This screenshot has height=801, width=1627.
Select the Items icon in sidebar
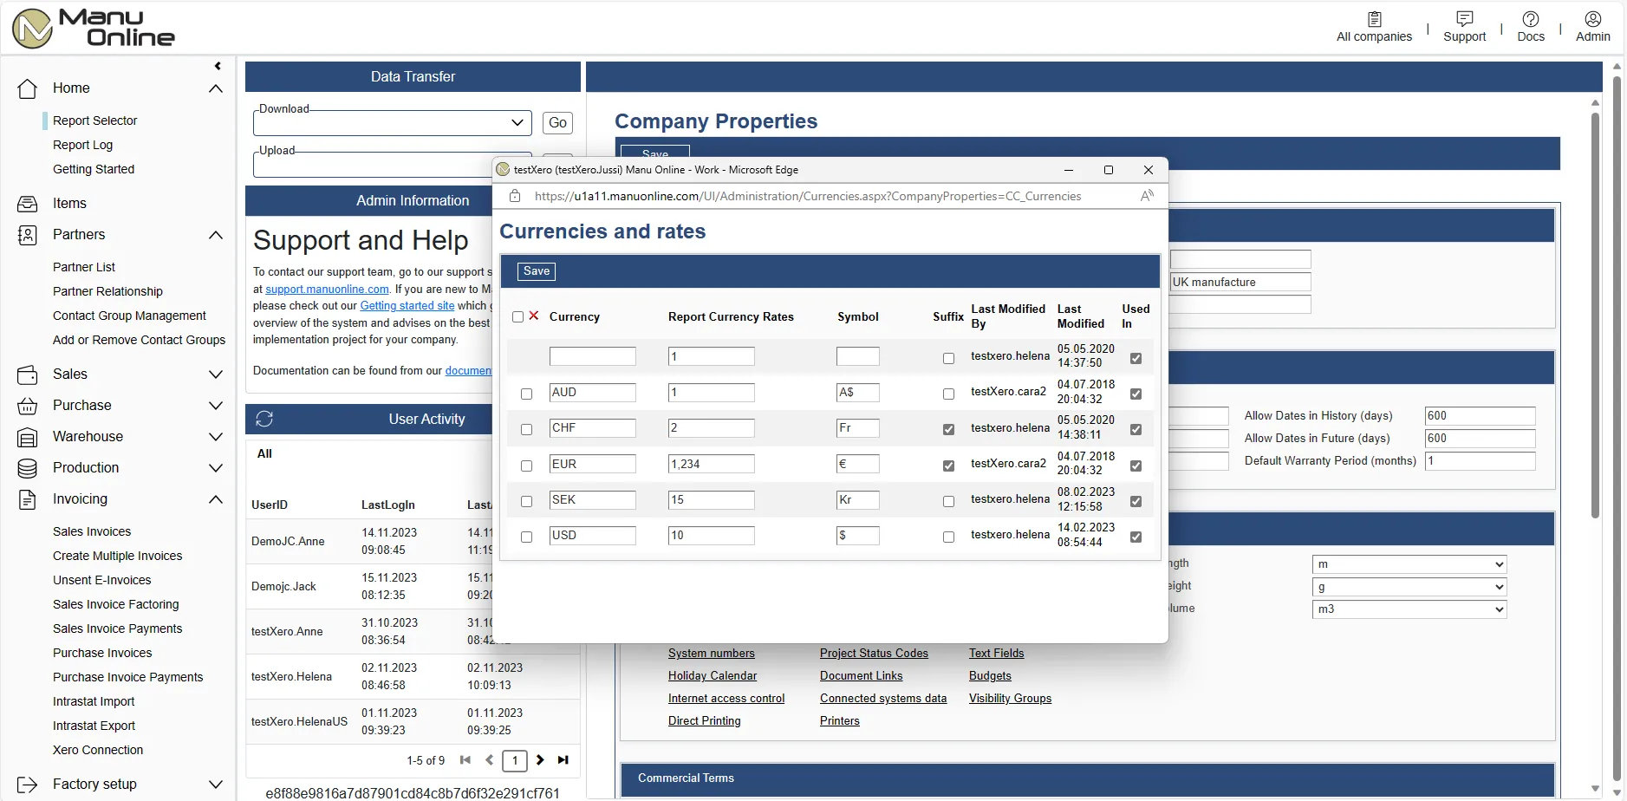pos(26,203)
